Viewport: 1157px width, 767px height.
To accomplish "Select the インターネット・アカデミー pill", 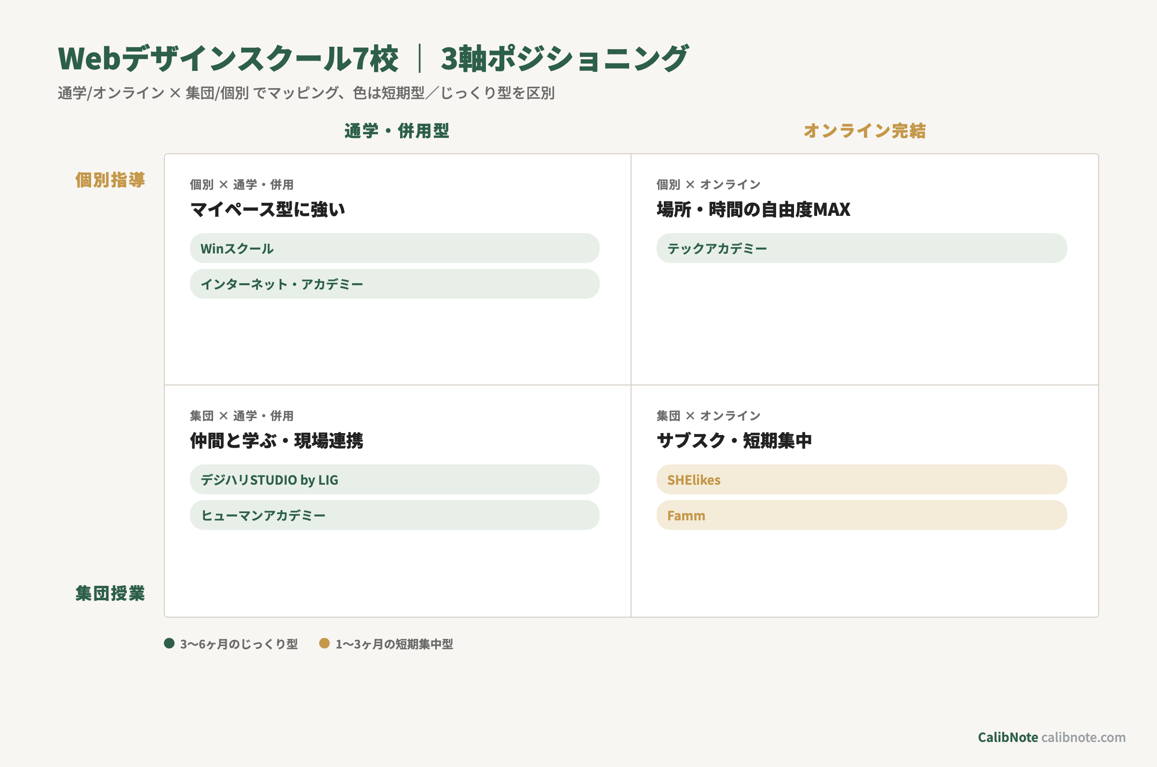I will (x=394, y=284).
